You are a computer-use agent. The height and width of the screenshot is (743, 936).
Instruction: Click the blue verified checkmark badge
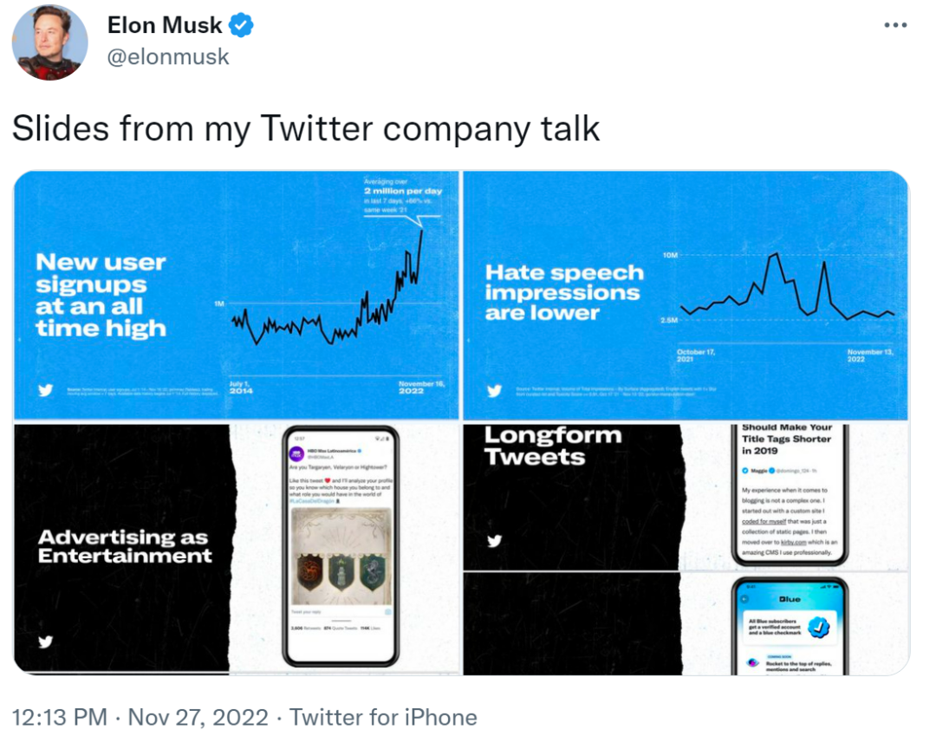[x=241, y=26]
